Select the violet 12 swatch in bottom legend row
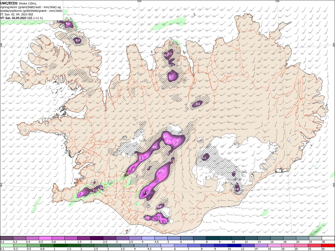335x251 pixels. pos(248,246)
